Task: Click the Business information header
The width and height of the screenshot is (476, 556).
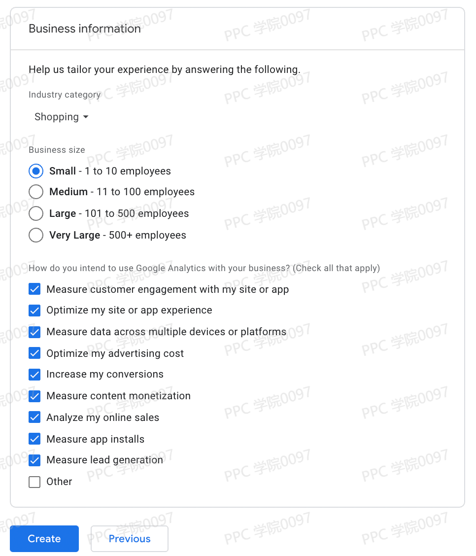Action: click(x=85, y=29)
